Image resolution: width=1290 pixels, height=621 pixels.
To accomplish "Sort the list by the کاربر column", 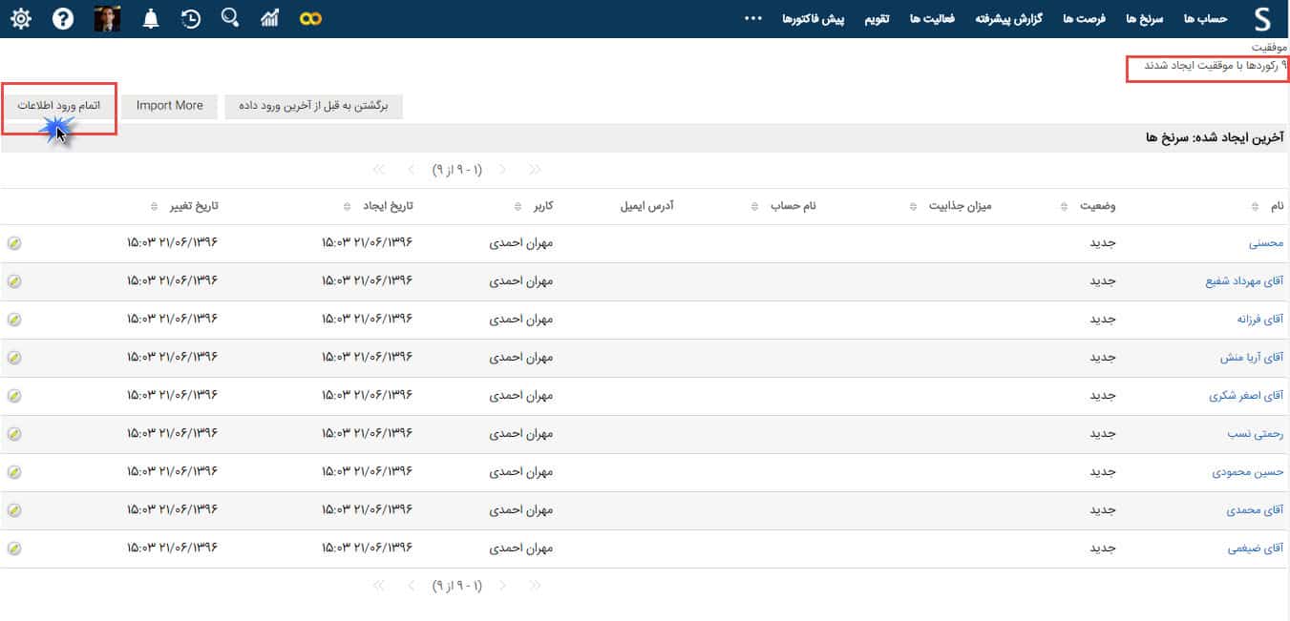I will (x=541, y=206).
